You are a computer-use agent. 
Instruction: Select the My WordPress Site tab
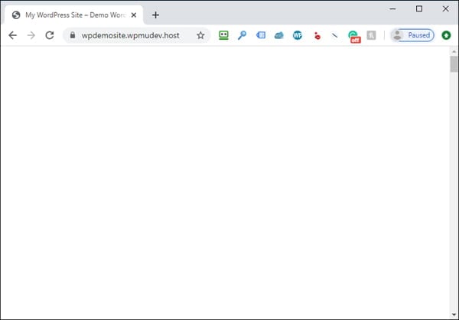pyautogui.click(x=73, y=15)
